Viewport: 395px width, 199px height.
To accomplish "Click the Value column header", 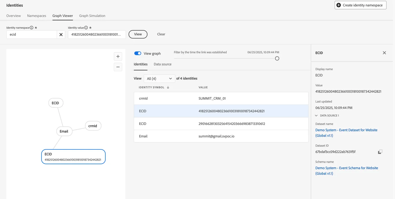I will click(203, 88).
